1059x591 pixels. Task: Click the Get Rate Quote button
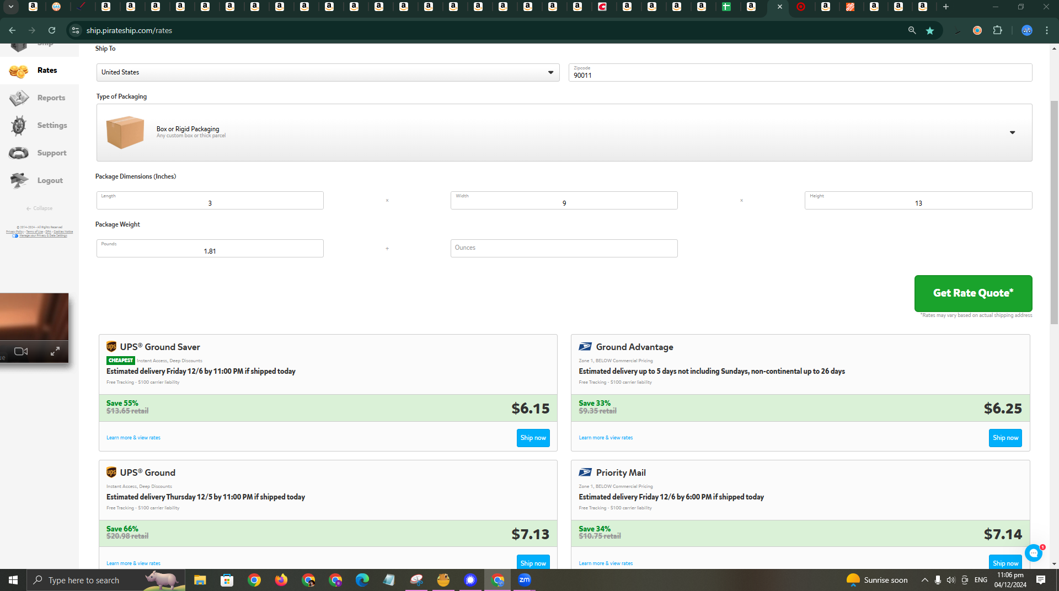(973, 293)
